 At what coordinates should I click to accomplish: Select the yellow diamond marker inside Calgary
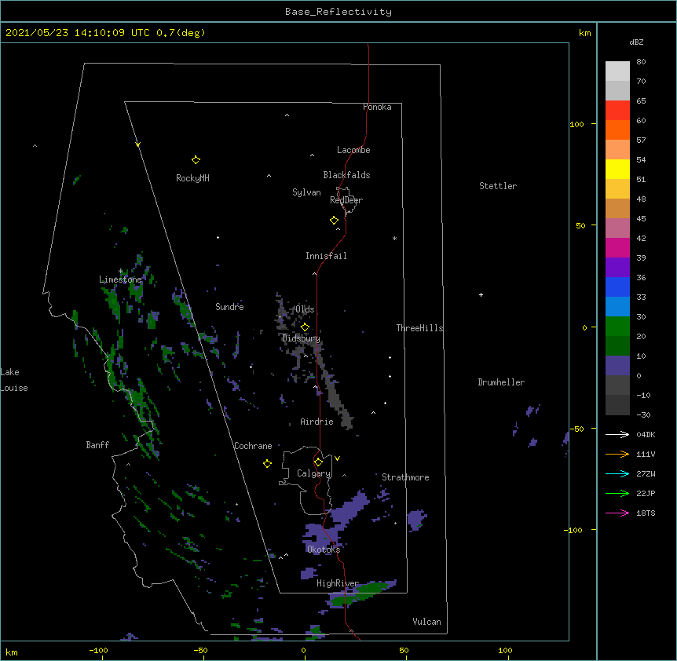(x=318, y=462)
